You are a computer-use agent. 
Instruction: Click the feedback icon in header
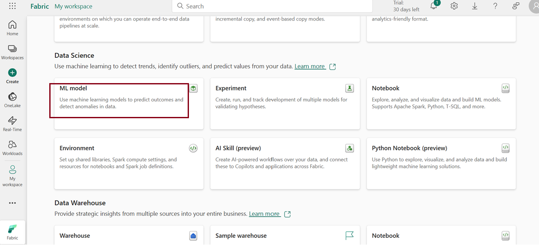(x=516, y=6)
